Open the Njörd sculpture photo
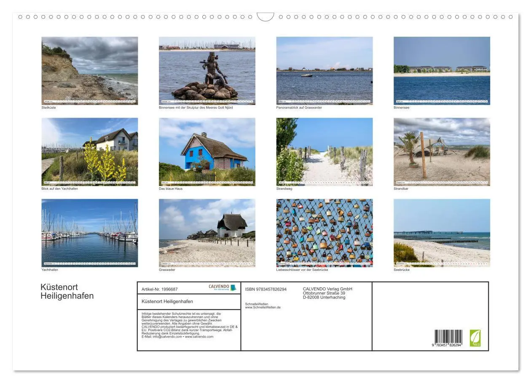Viewport: 531px width, 383px height. 207,70
